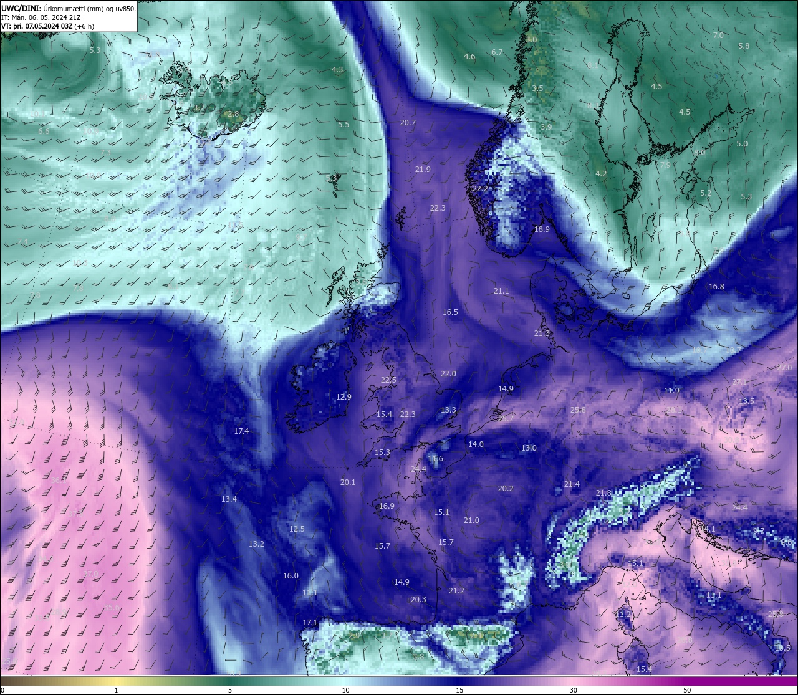Click the value 5.5 on the map
The image size is (798, 695).
click(x=344, y=125)
